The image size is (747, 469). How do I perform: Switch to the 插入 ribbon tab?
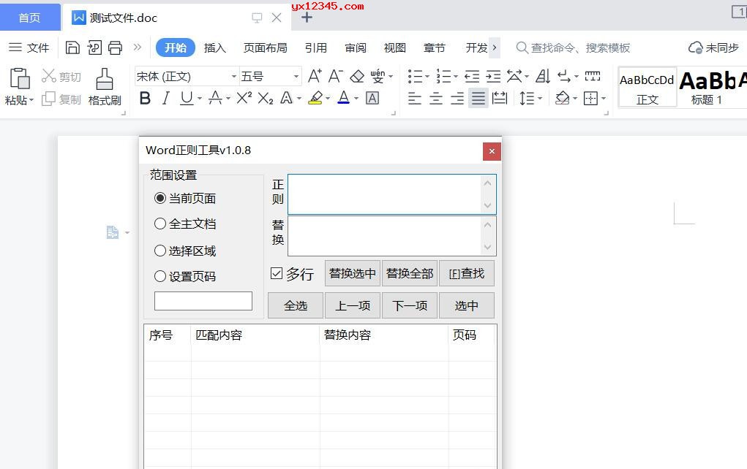tap(215, 47)
